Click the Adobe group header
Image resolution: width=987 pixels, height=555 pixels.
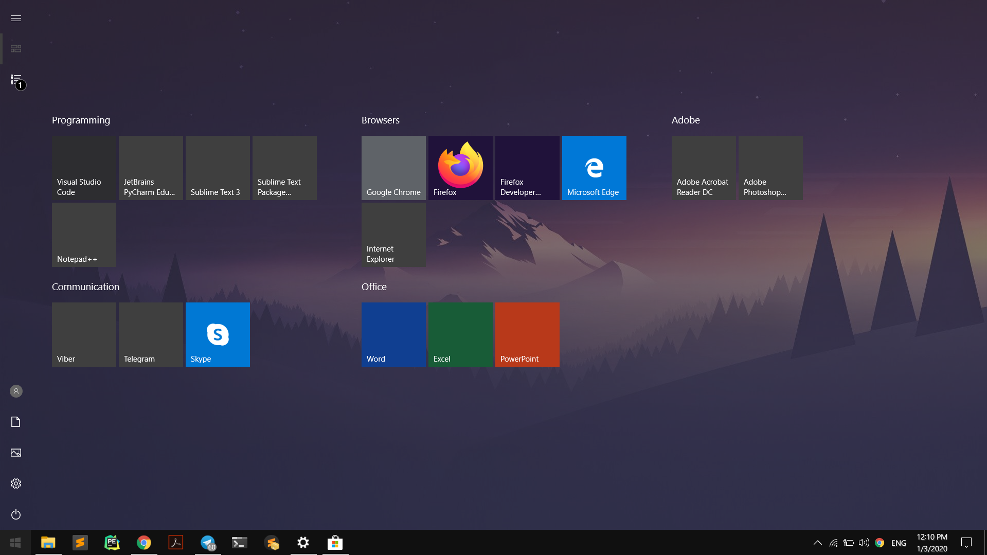686,120
